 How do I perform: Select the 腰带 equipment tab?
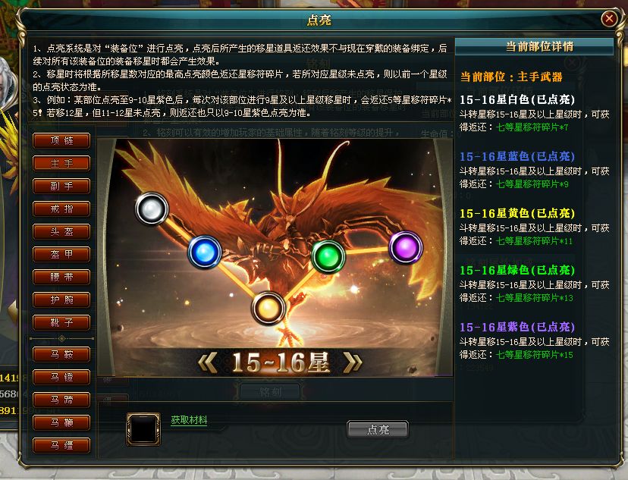(x=61, y=277)
